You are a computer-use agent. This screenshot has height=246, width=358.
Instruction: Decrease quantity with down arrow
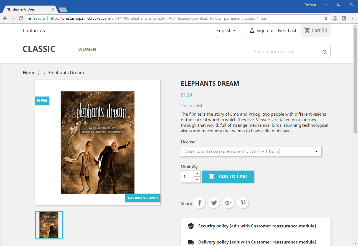(197, 179)
